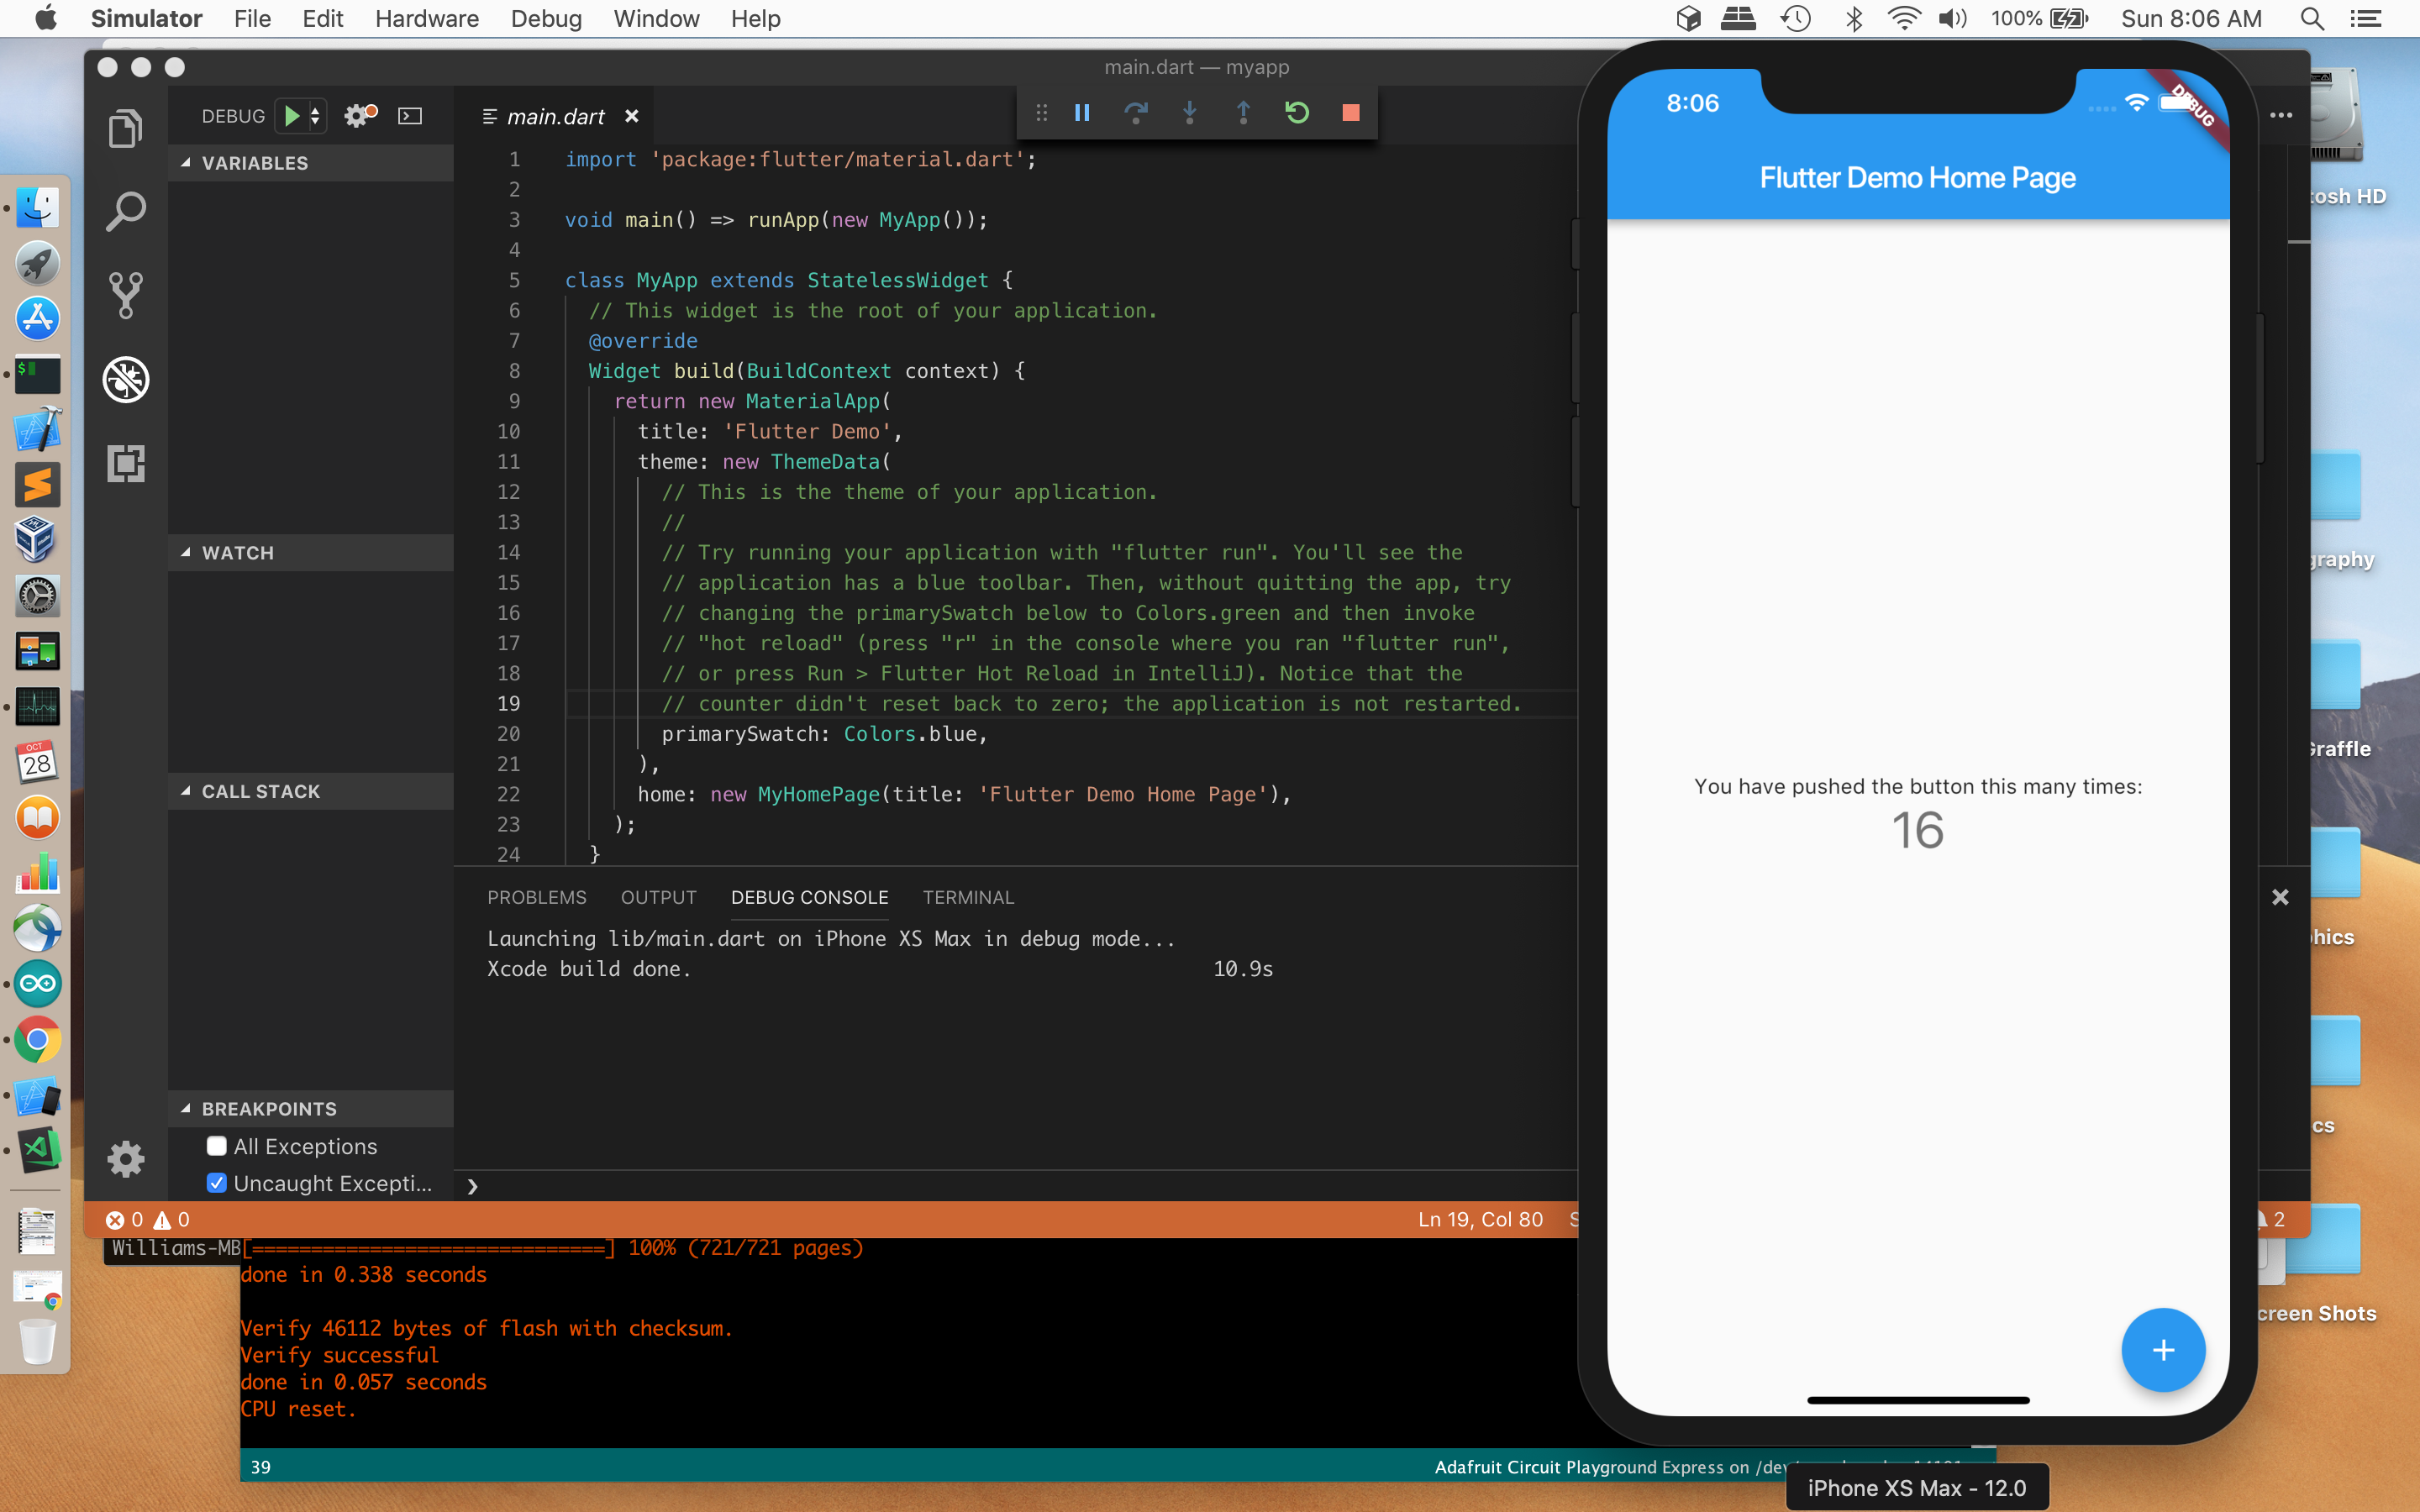2420x1512 pixels.
Task: Open the Apple menu
Action: [46, 18]
